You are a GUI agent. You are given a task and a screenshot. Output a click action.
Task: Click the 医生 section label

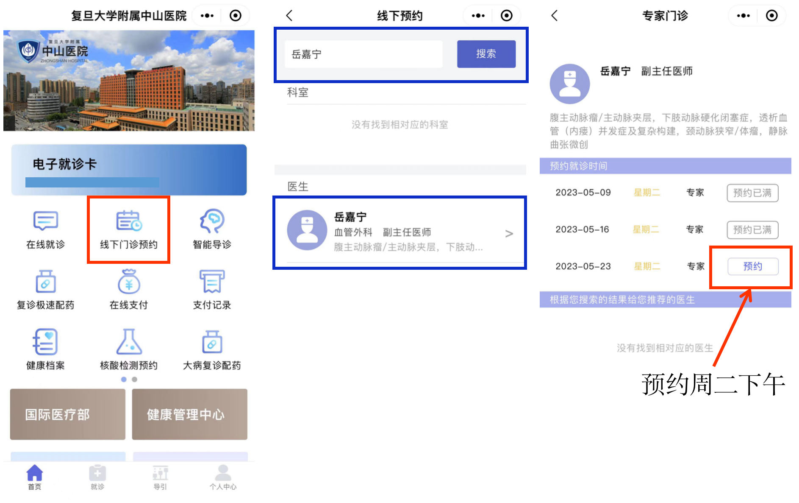coord(298,187)
